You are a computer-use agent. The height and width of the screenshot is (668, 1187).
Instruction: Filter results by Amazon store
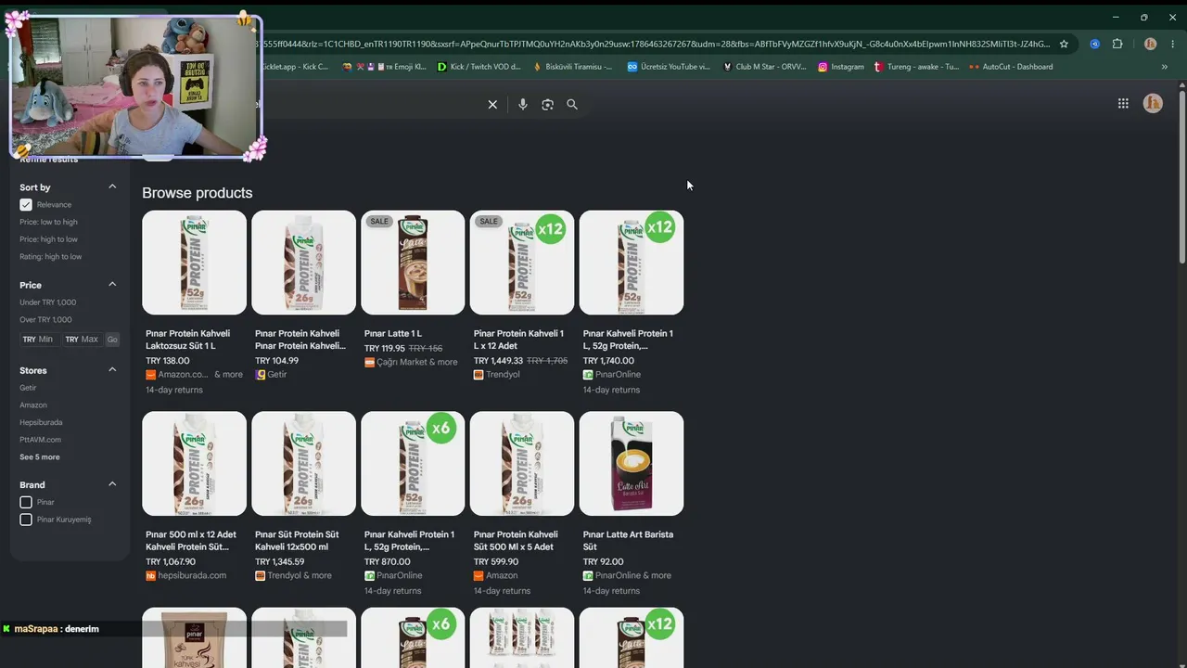(x=33, y=405)
